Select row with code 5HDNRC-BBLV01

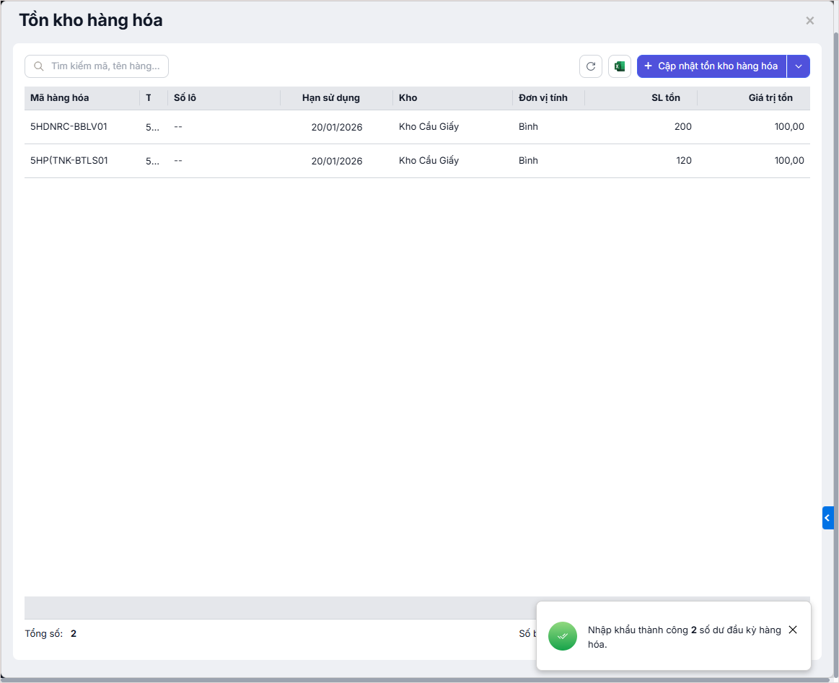69,127
